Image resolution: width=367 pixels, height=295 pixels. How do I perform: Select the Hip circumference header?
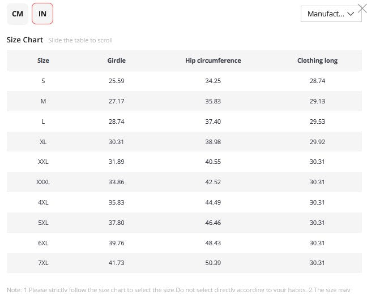213,60
